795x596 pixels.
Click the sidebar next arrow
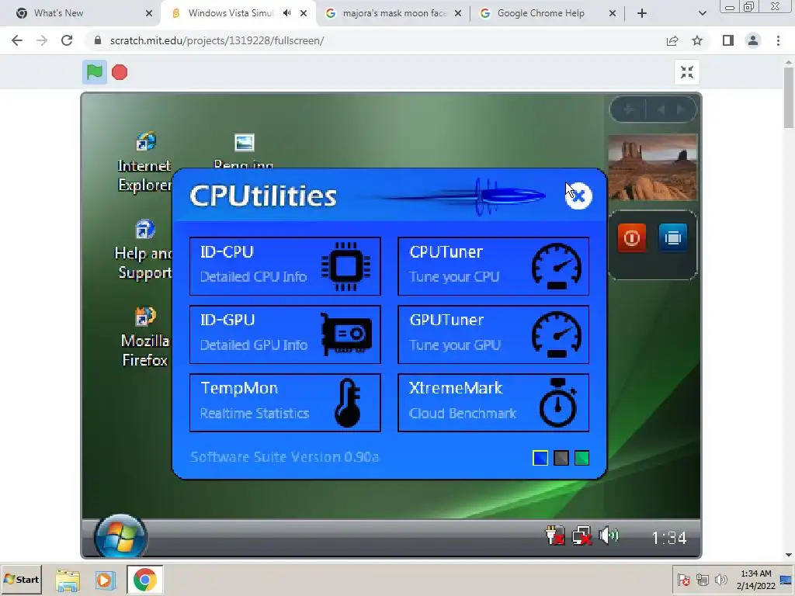tap(681, 110)
